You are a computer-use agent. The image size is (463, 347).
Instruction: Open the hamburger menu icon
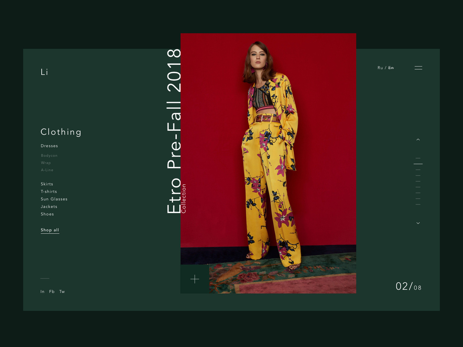(418, 68)
